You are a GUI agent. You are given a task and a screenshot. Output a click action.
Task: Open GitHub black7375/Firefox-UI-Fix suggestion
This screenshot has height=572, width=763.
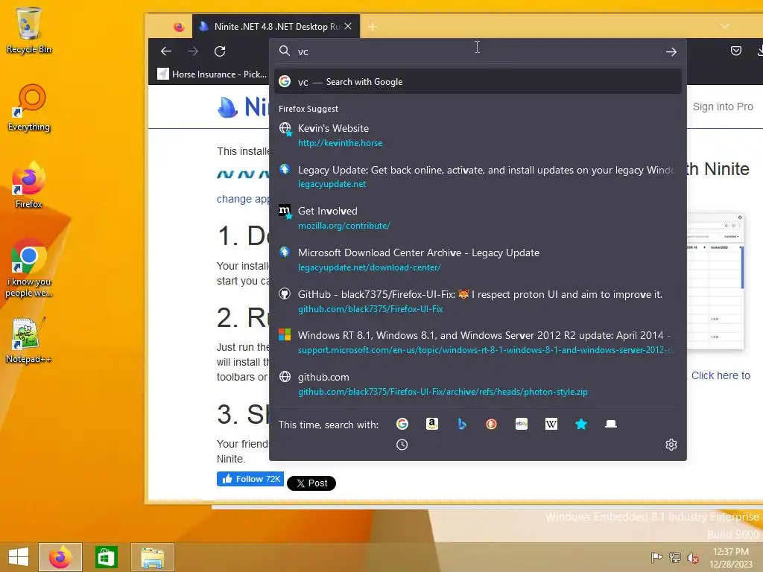tap(478, 301)
